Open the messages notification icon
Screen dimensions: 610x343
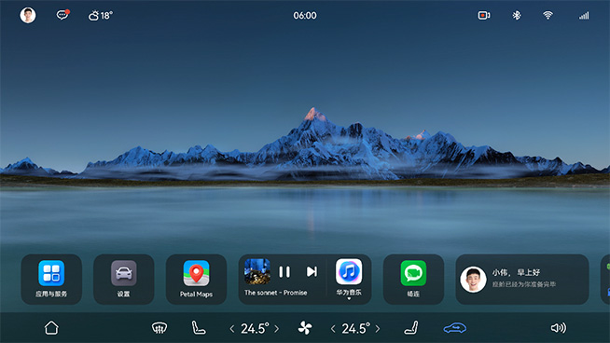click(62, 15)
